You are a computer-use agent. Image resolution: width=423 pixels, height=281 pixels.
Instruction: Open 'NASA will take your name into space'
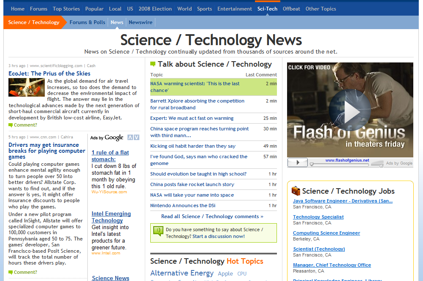(192, 195)
